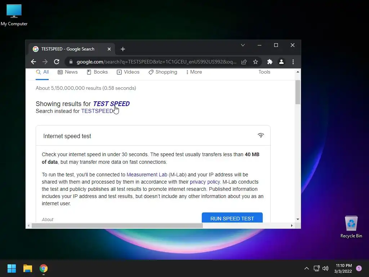Screen dimensions: 369x277
Task: Open the volume speaker icon
Action: click(325, 268)
